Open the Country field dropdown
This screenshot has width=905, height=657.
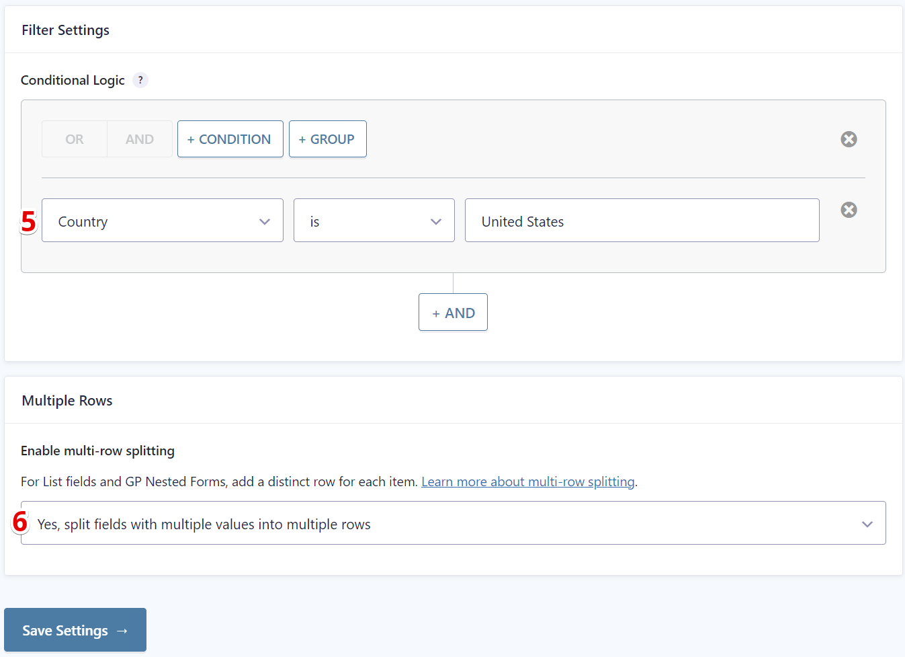click(163, 221)
